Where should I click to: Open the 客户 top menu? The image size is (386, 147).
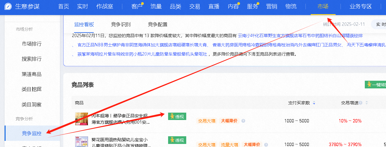point(137,6)
